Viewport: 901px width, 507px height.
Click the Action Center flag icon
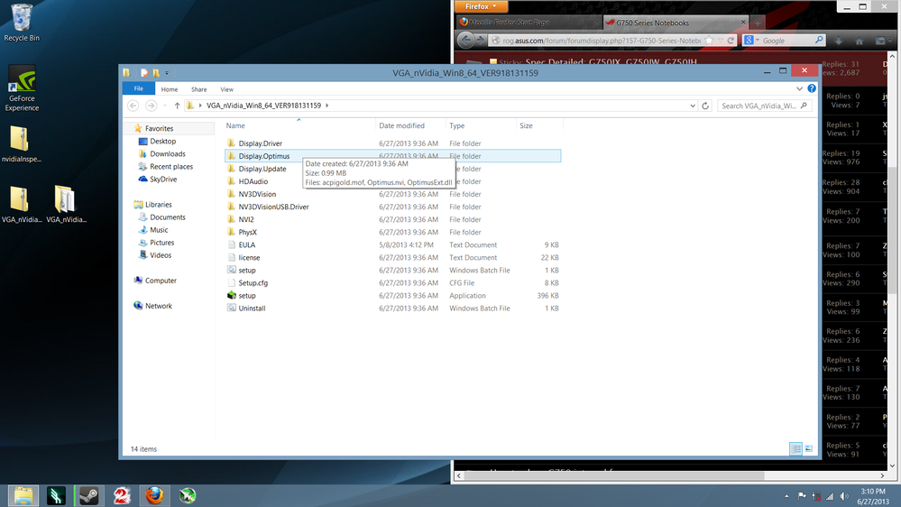coord(802,496)
